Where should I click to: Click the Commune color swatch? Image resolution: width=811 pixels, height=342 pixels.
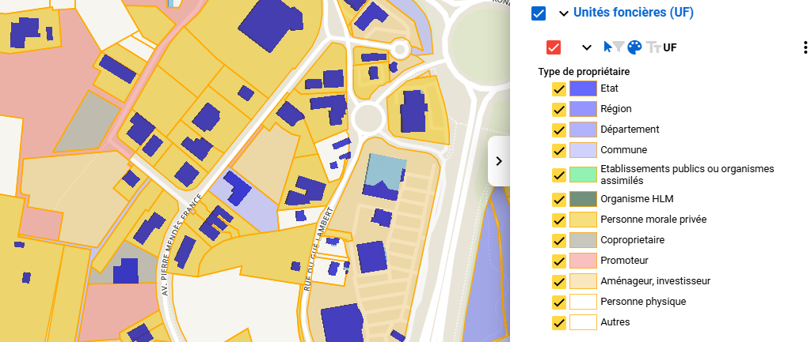[583, 150]
